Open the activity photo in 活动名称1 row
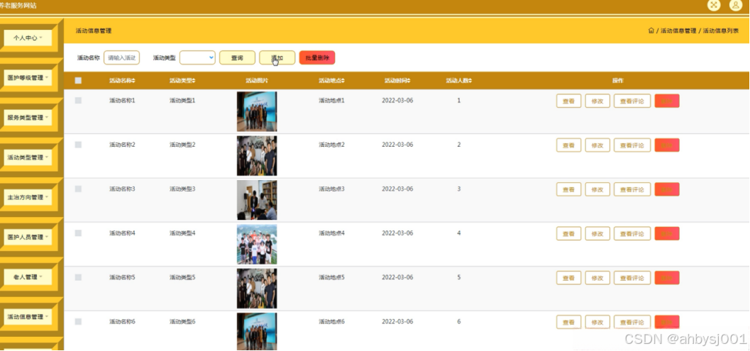 (x=257, y=111)
